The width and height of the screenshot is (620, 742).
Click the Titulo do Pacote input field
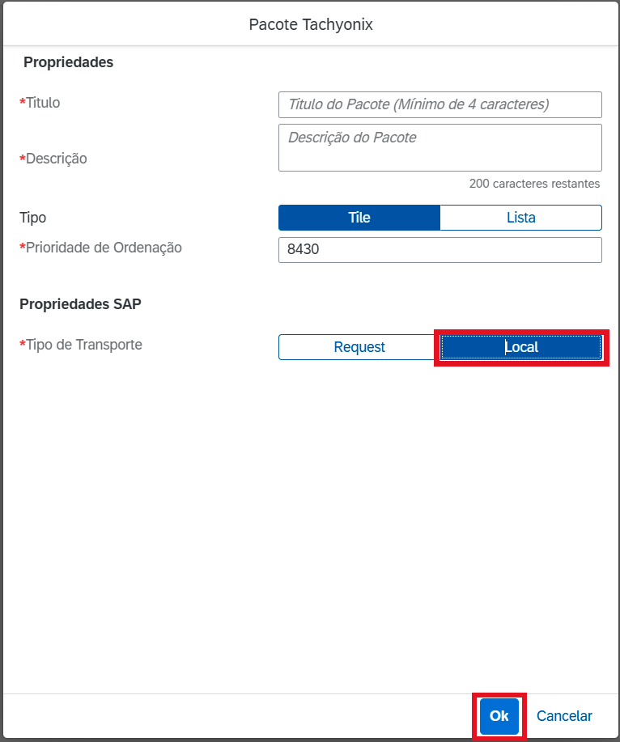tap(440, 104)
